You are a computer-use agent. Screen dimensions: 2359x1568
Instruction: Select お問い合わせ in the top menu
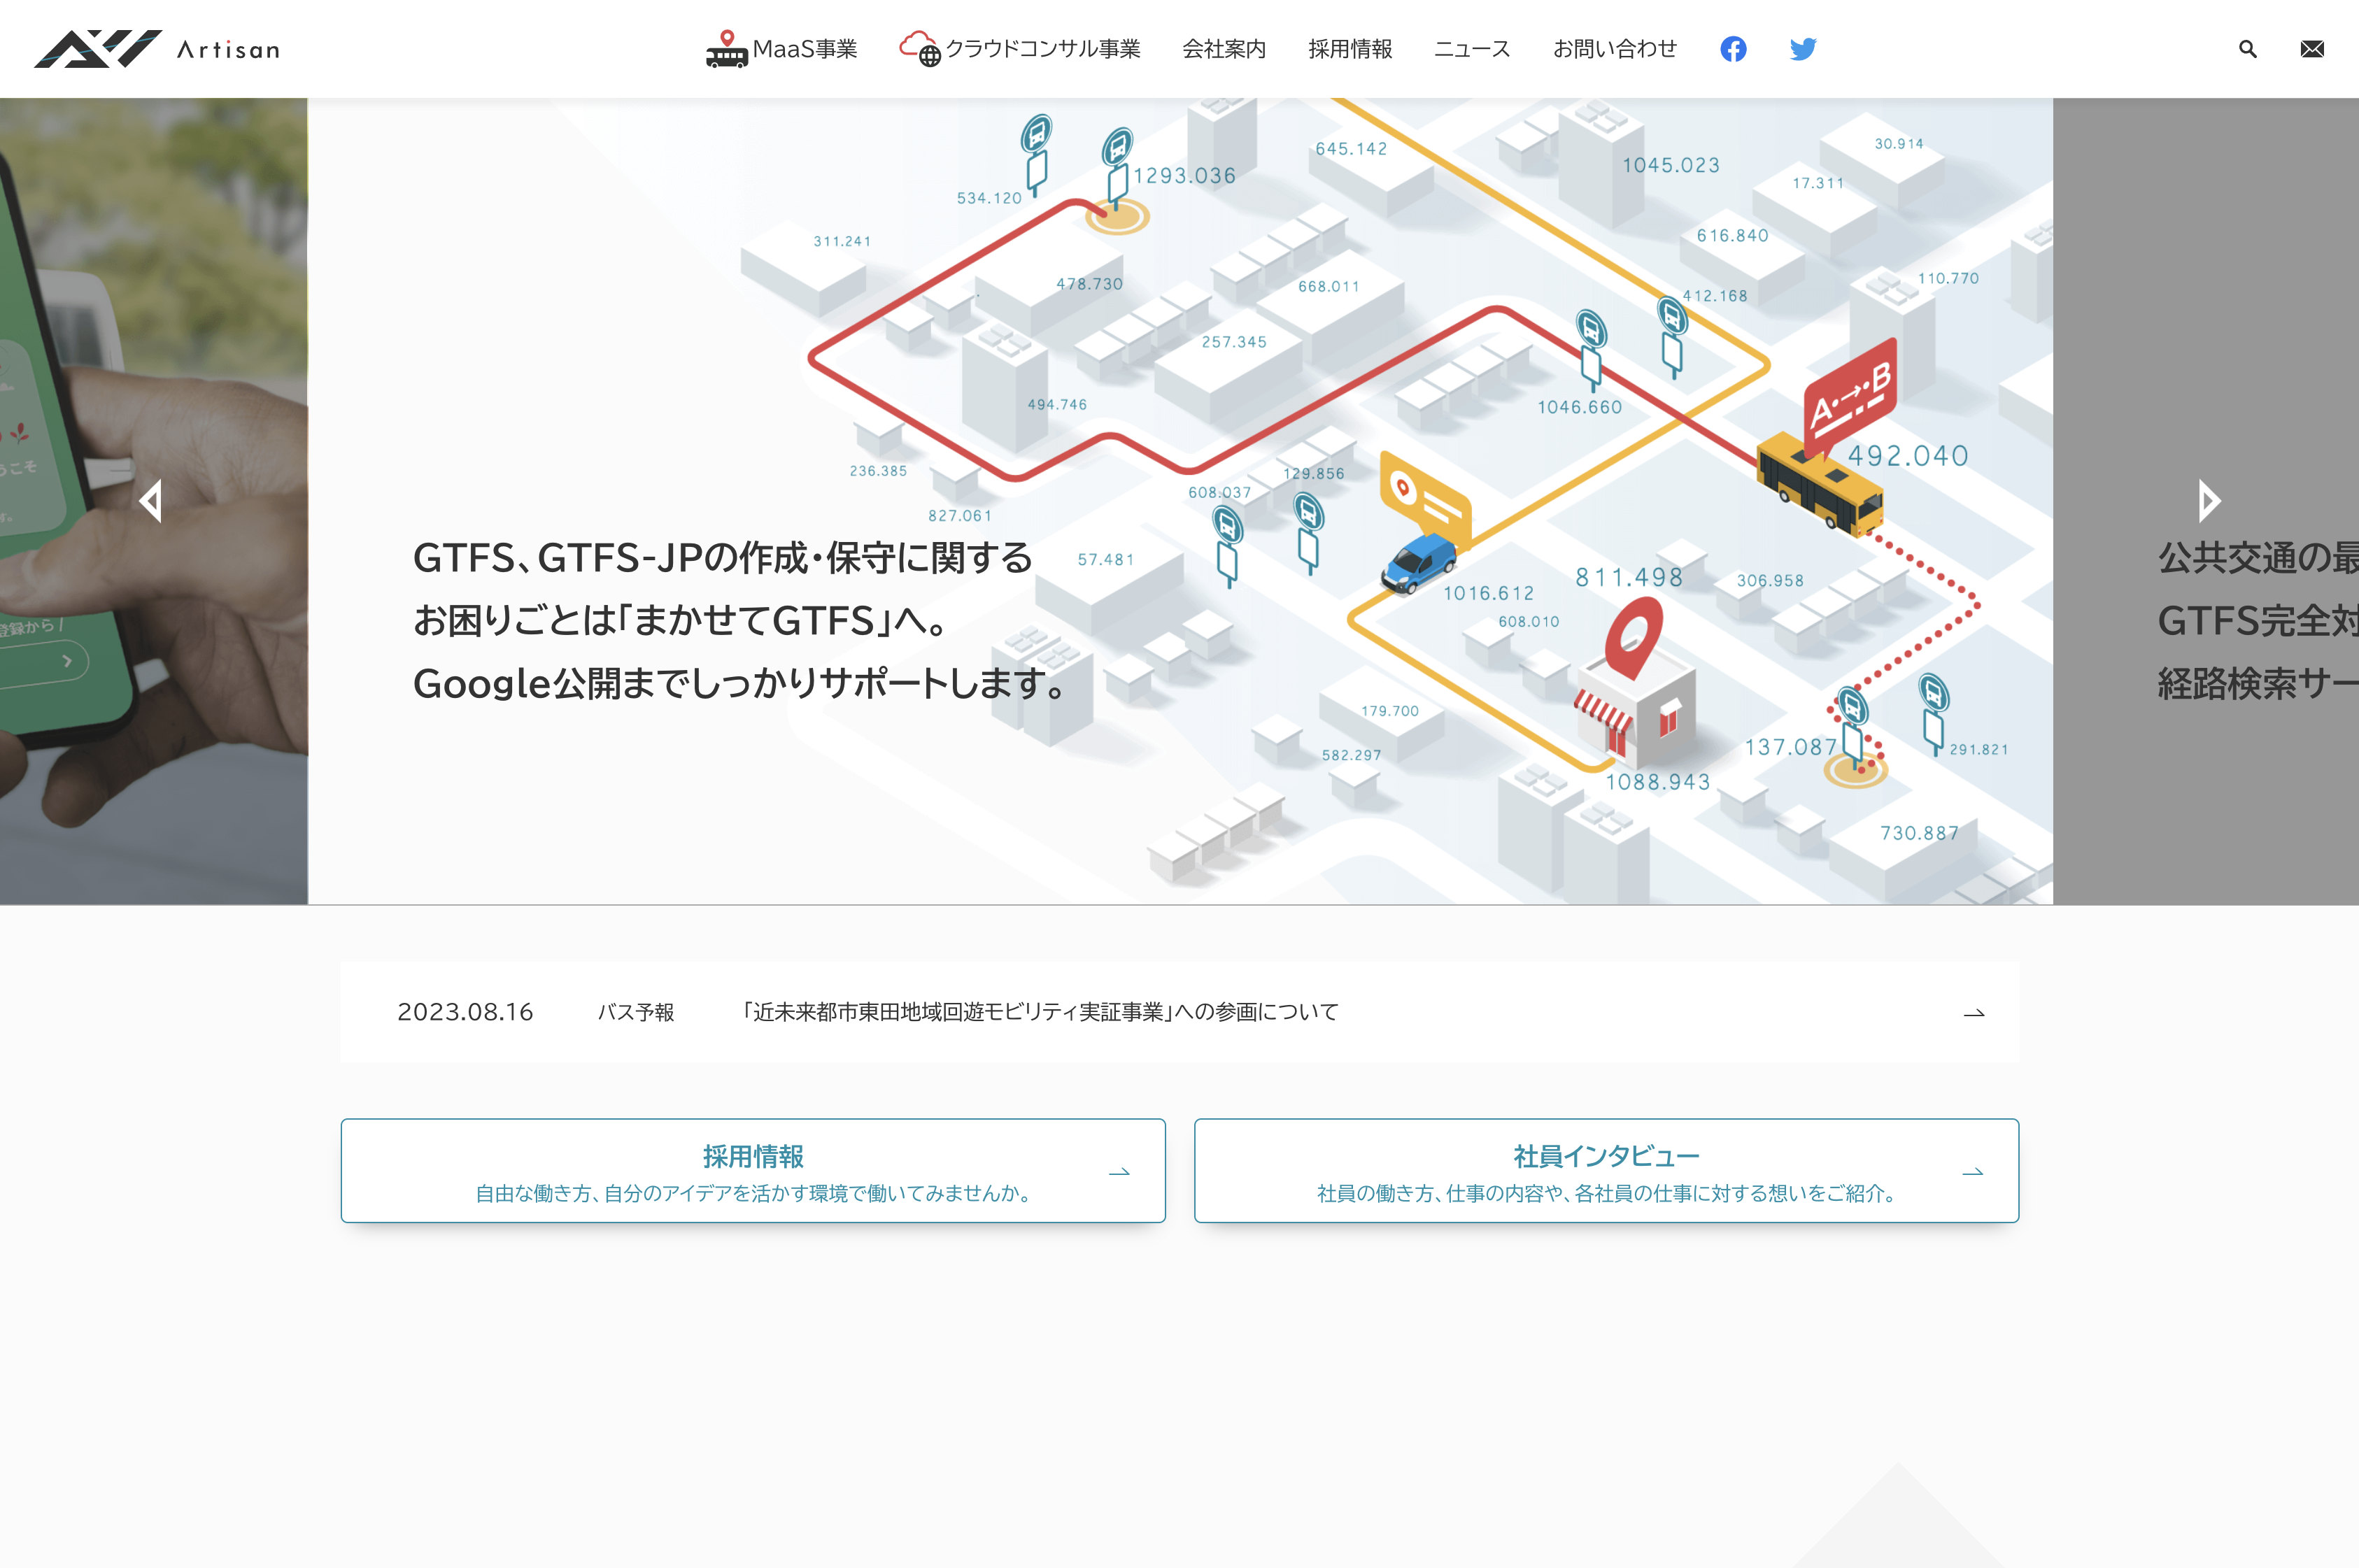click(1614, 49)
